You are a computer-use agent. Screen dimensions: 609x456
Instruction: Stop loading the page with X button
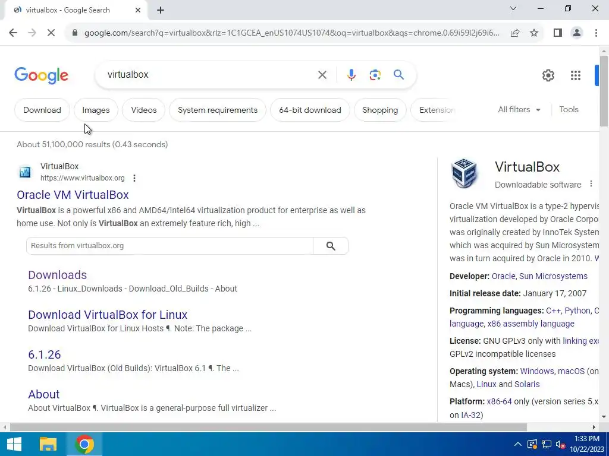tap(51, 33)
